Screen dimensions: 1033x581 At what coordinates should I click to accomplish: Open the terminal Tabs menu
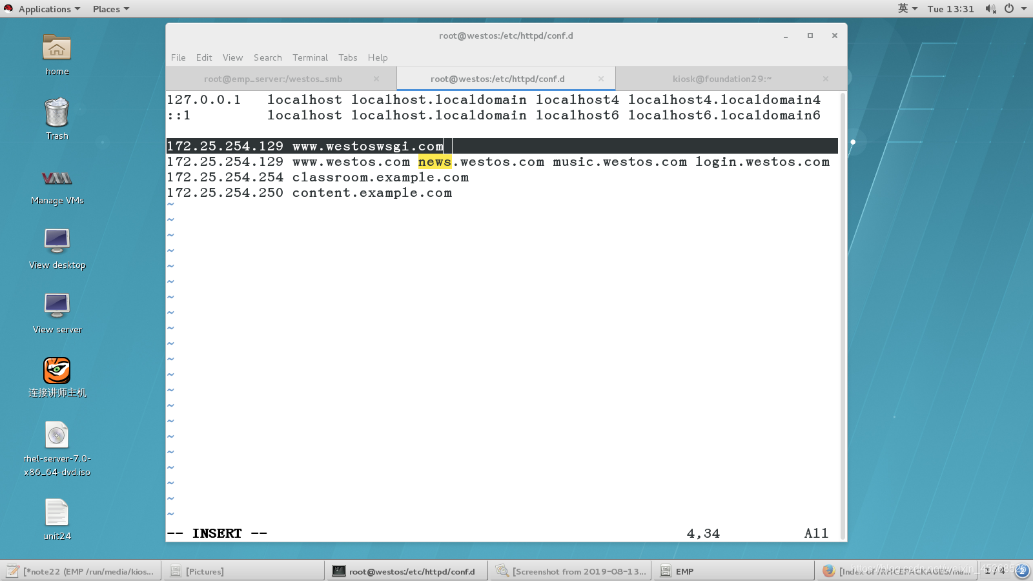[x=347, y=57]
